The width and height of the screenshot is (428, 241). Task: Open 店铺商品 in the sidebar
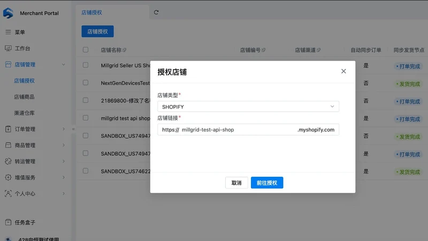point(24,97)
